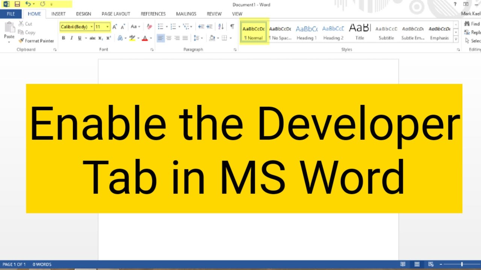Image resolution: width=481 pixels, height=270 pixels.
Task: Open Line and Paragraph Spacing menu
Action: coord(196,38)
